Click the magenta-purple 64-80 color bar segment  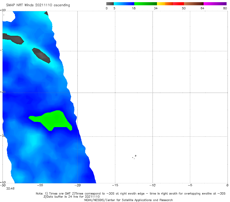pos(215,4)
